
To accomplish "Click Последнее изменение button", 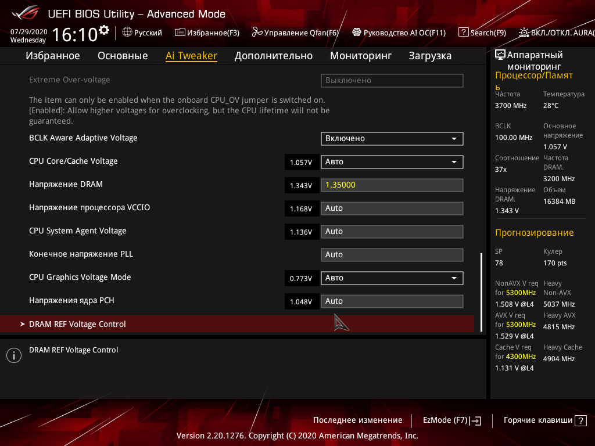I will (357, 420).
